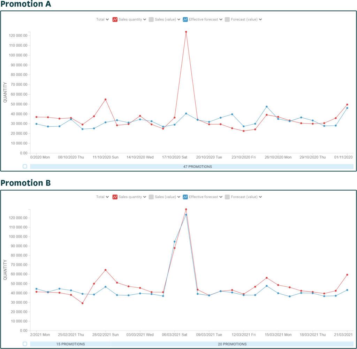Screen dimensions: 357x349
Task: Enable Sales (value) gray icon in Promotion B
Action: coord(151,197)
